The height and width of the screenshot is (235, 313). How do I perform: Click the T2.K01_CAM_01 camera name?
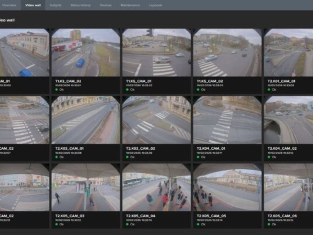pos(281,81)
